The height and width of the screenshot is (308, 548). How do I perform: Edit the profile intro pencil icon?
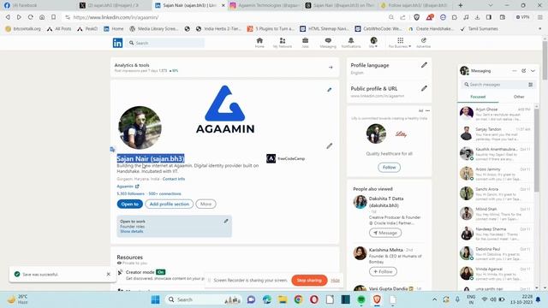[x=329, y=146]
